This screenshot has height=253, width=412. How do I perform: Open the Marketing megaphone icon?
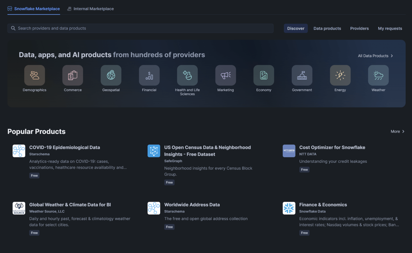click(226, 75)
